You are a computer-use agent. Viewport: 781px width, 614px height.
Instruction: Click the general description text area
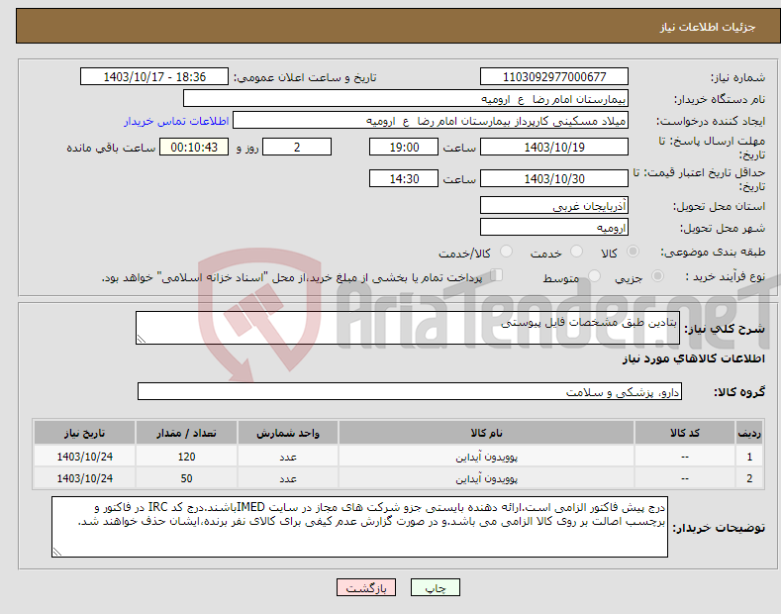(x=408, y=328)
